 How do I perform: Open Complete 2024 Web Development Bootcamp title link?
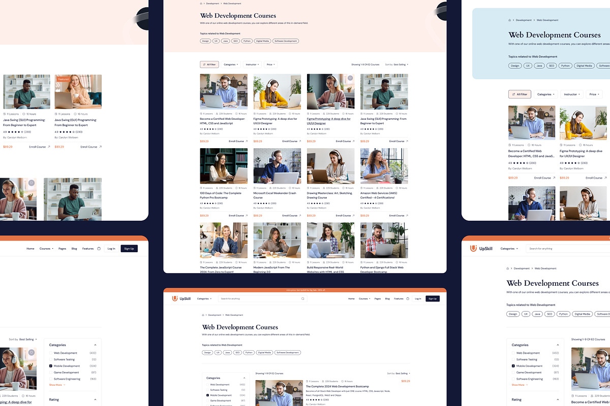338,387
